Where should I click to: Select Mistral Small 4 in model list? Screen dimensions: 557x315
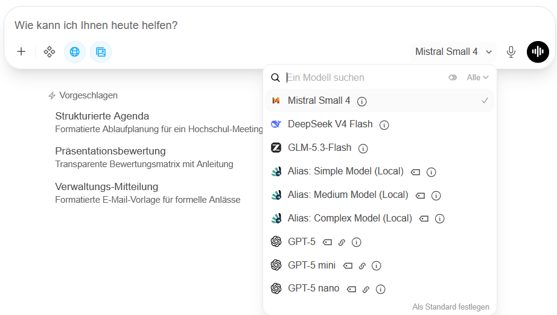pos(380,101)
